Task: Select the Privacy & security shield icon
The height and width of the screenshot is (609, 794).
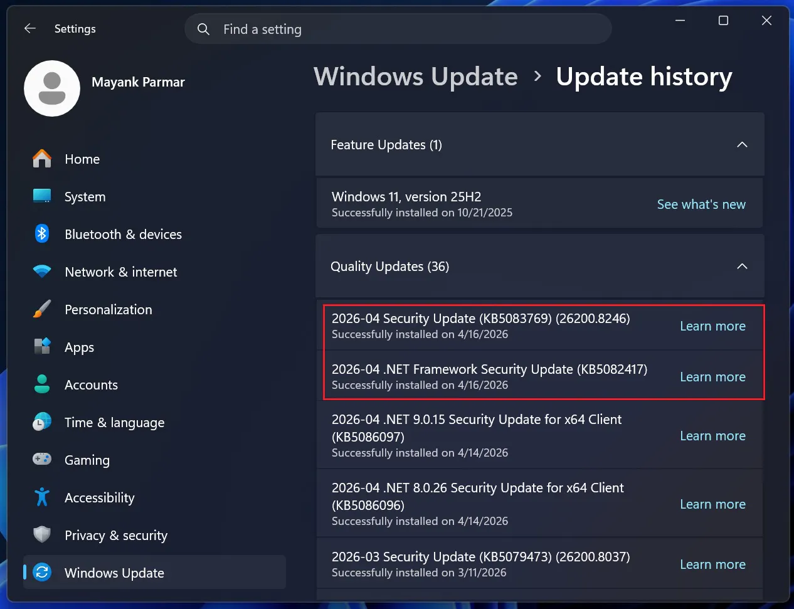Action: (42, 535)
